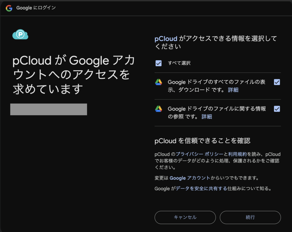This screenshot has width=292, height=232.
Task: Open 詳細 for Drive file information permission
Action: click(x=207, y=117)
